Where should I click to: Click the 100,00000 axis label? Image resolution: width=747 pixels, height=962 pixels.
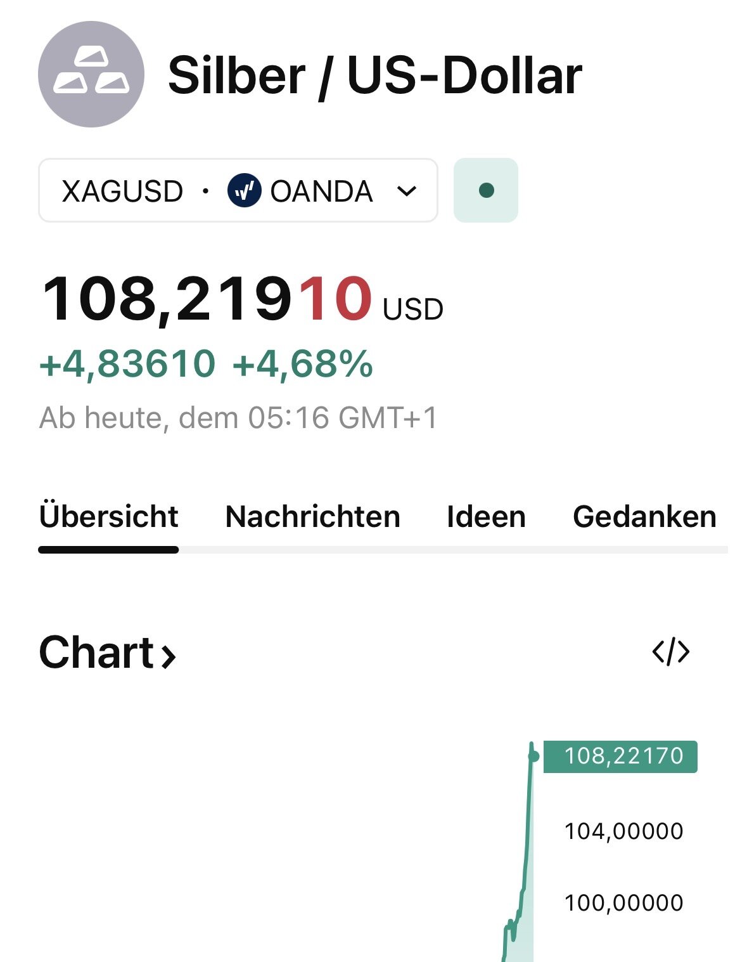pyautogui.click(x=623, y=902)
